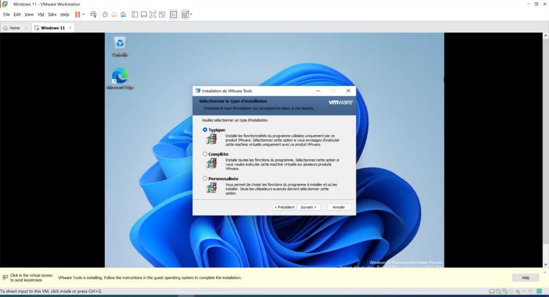Click the VM view scrollbar up arrow

(545, 36)
